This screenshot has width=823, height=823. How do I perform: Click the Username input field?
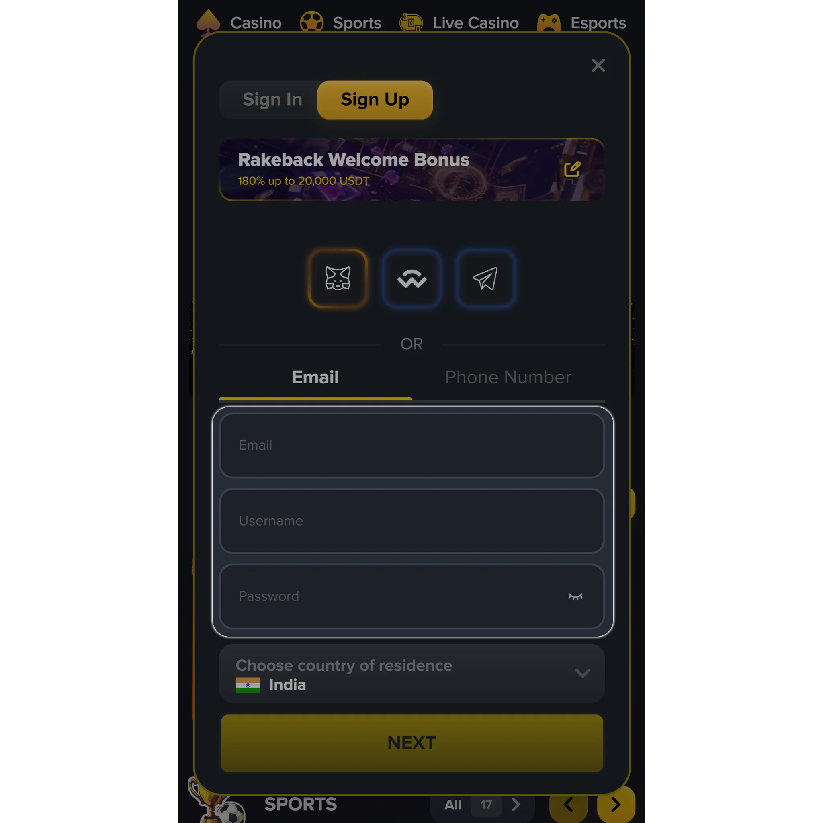point(411,521)
